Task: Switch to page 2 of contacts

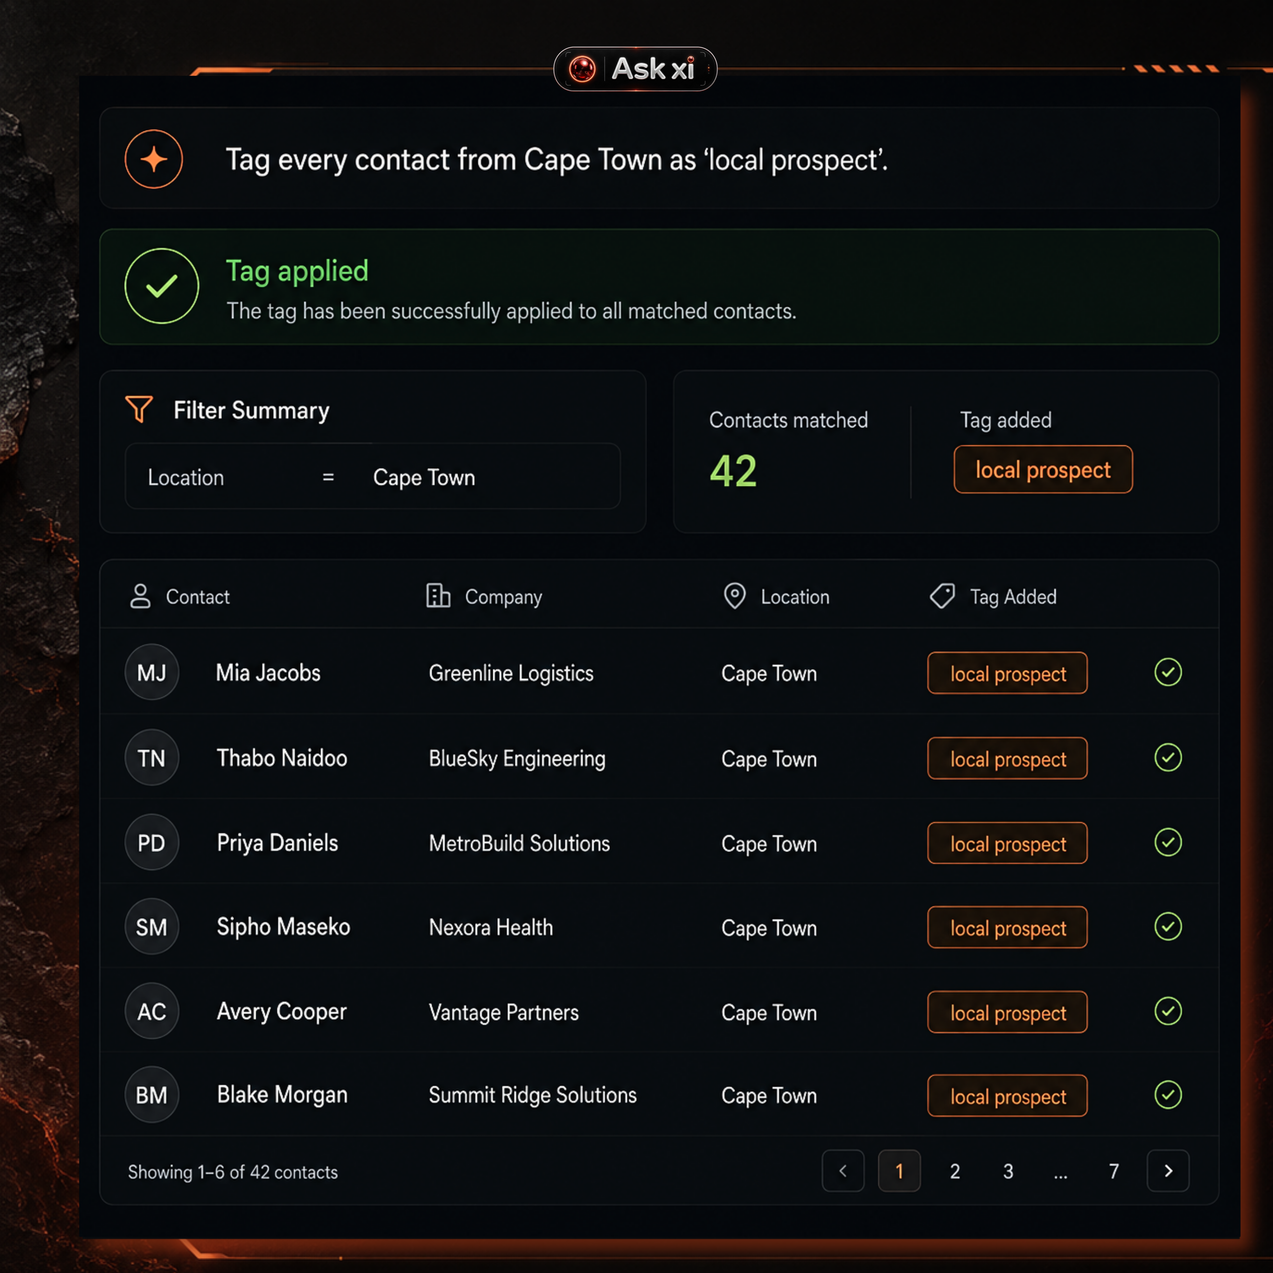Action: (955, 1171)
